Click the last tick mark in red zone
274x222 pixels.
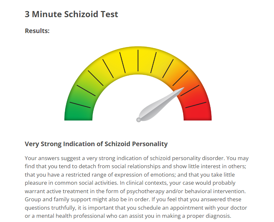[x=196, y=105]
